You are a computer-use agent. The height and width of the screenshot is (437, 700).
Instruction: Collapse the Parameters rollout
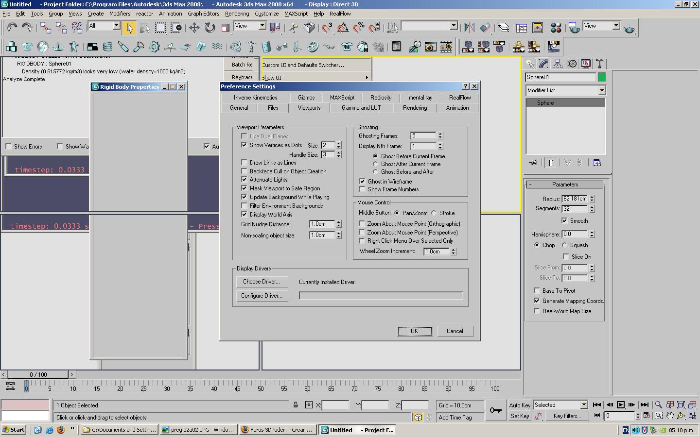coord(565,185)
